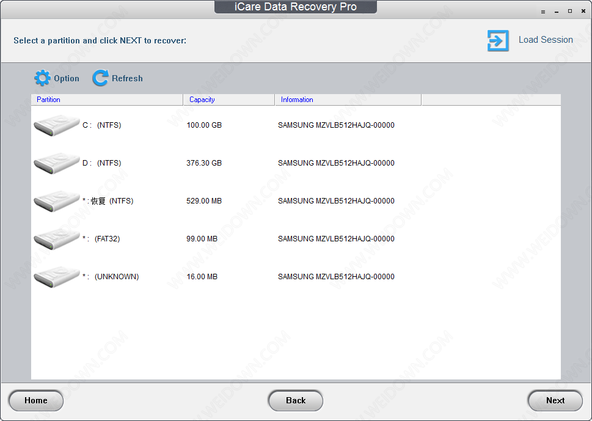
Task: Select the FAT32 partition drive icon
Action: 57,239
